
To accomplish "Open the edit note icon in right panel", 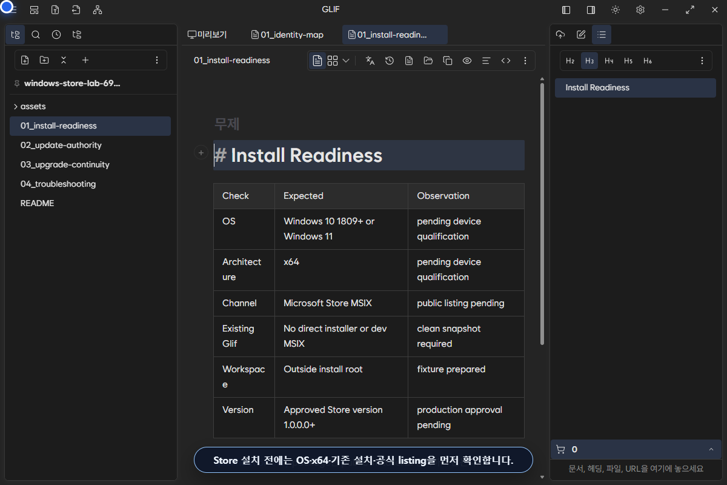I will coord(581,35).
